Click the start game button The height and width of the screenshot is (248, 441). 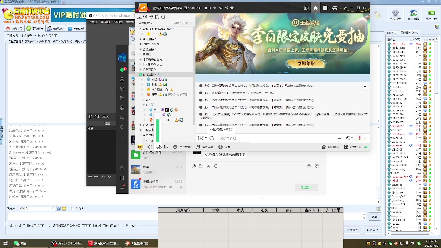coord(372,230)
